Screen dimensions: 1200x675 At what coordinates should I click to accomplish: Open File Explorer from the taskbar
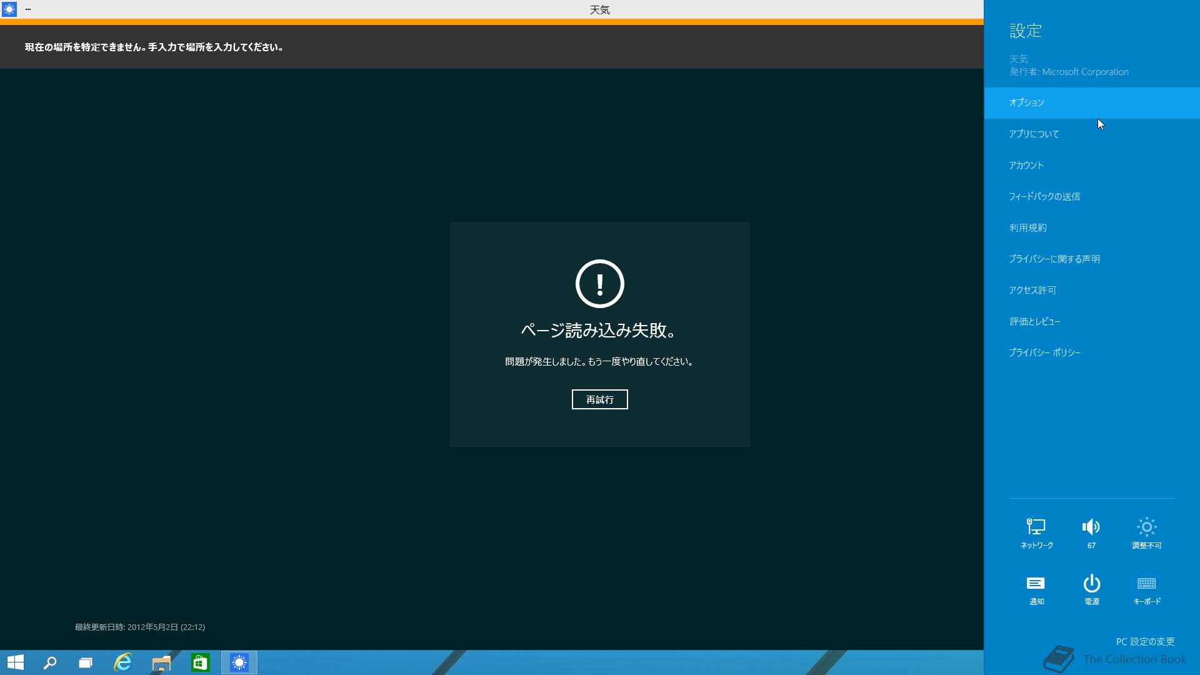(161, 662)
